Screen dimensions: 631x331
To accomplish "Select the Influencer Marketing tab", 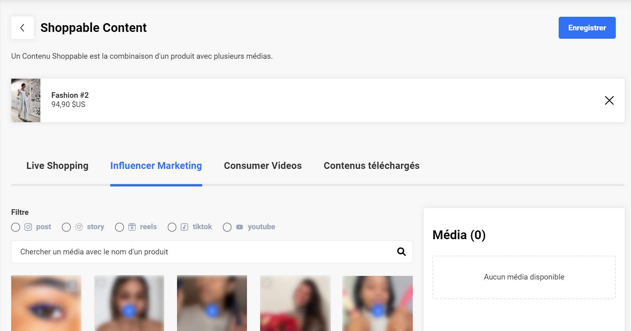I will coord(156,166).
